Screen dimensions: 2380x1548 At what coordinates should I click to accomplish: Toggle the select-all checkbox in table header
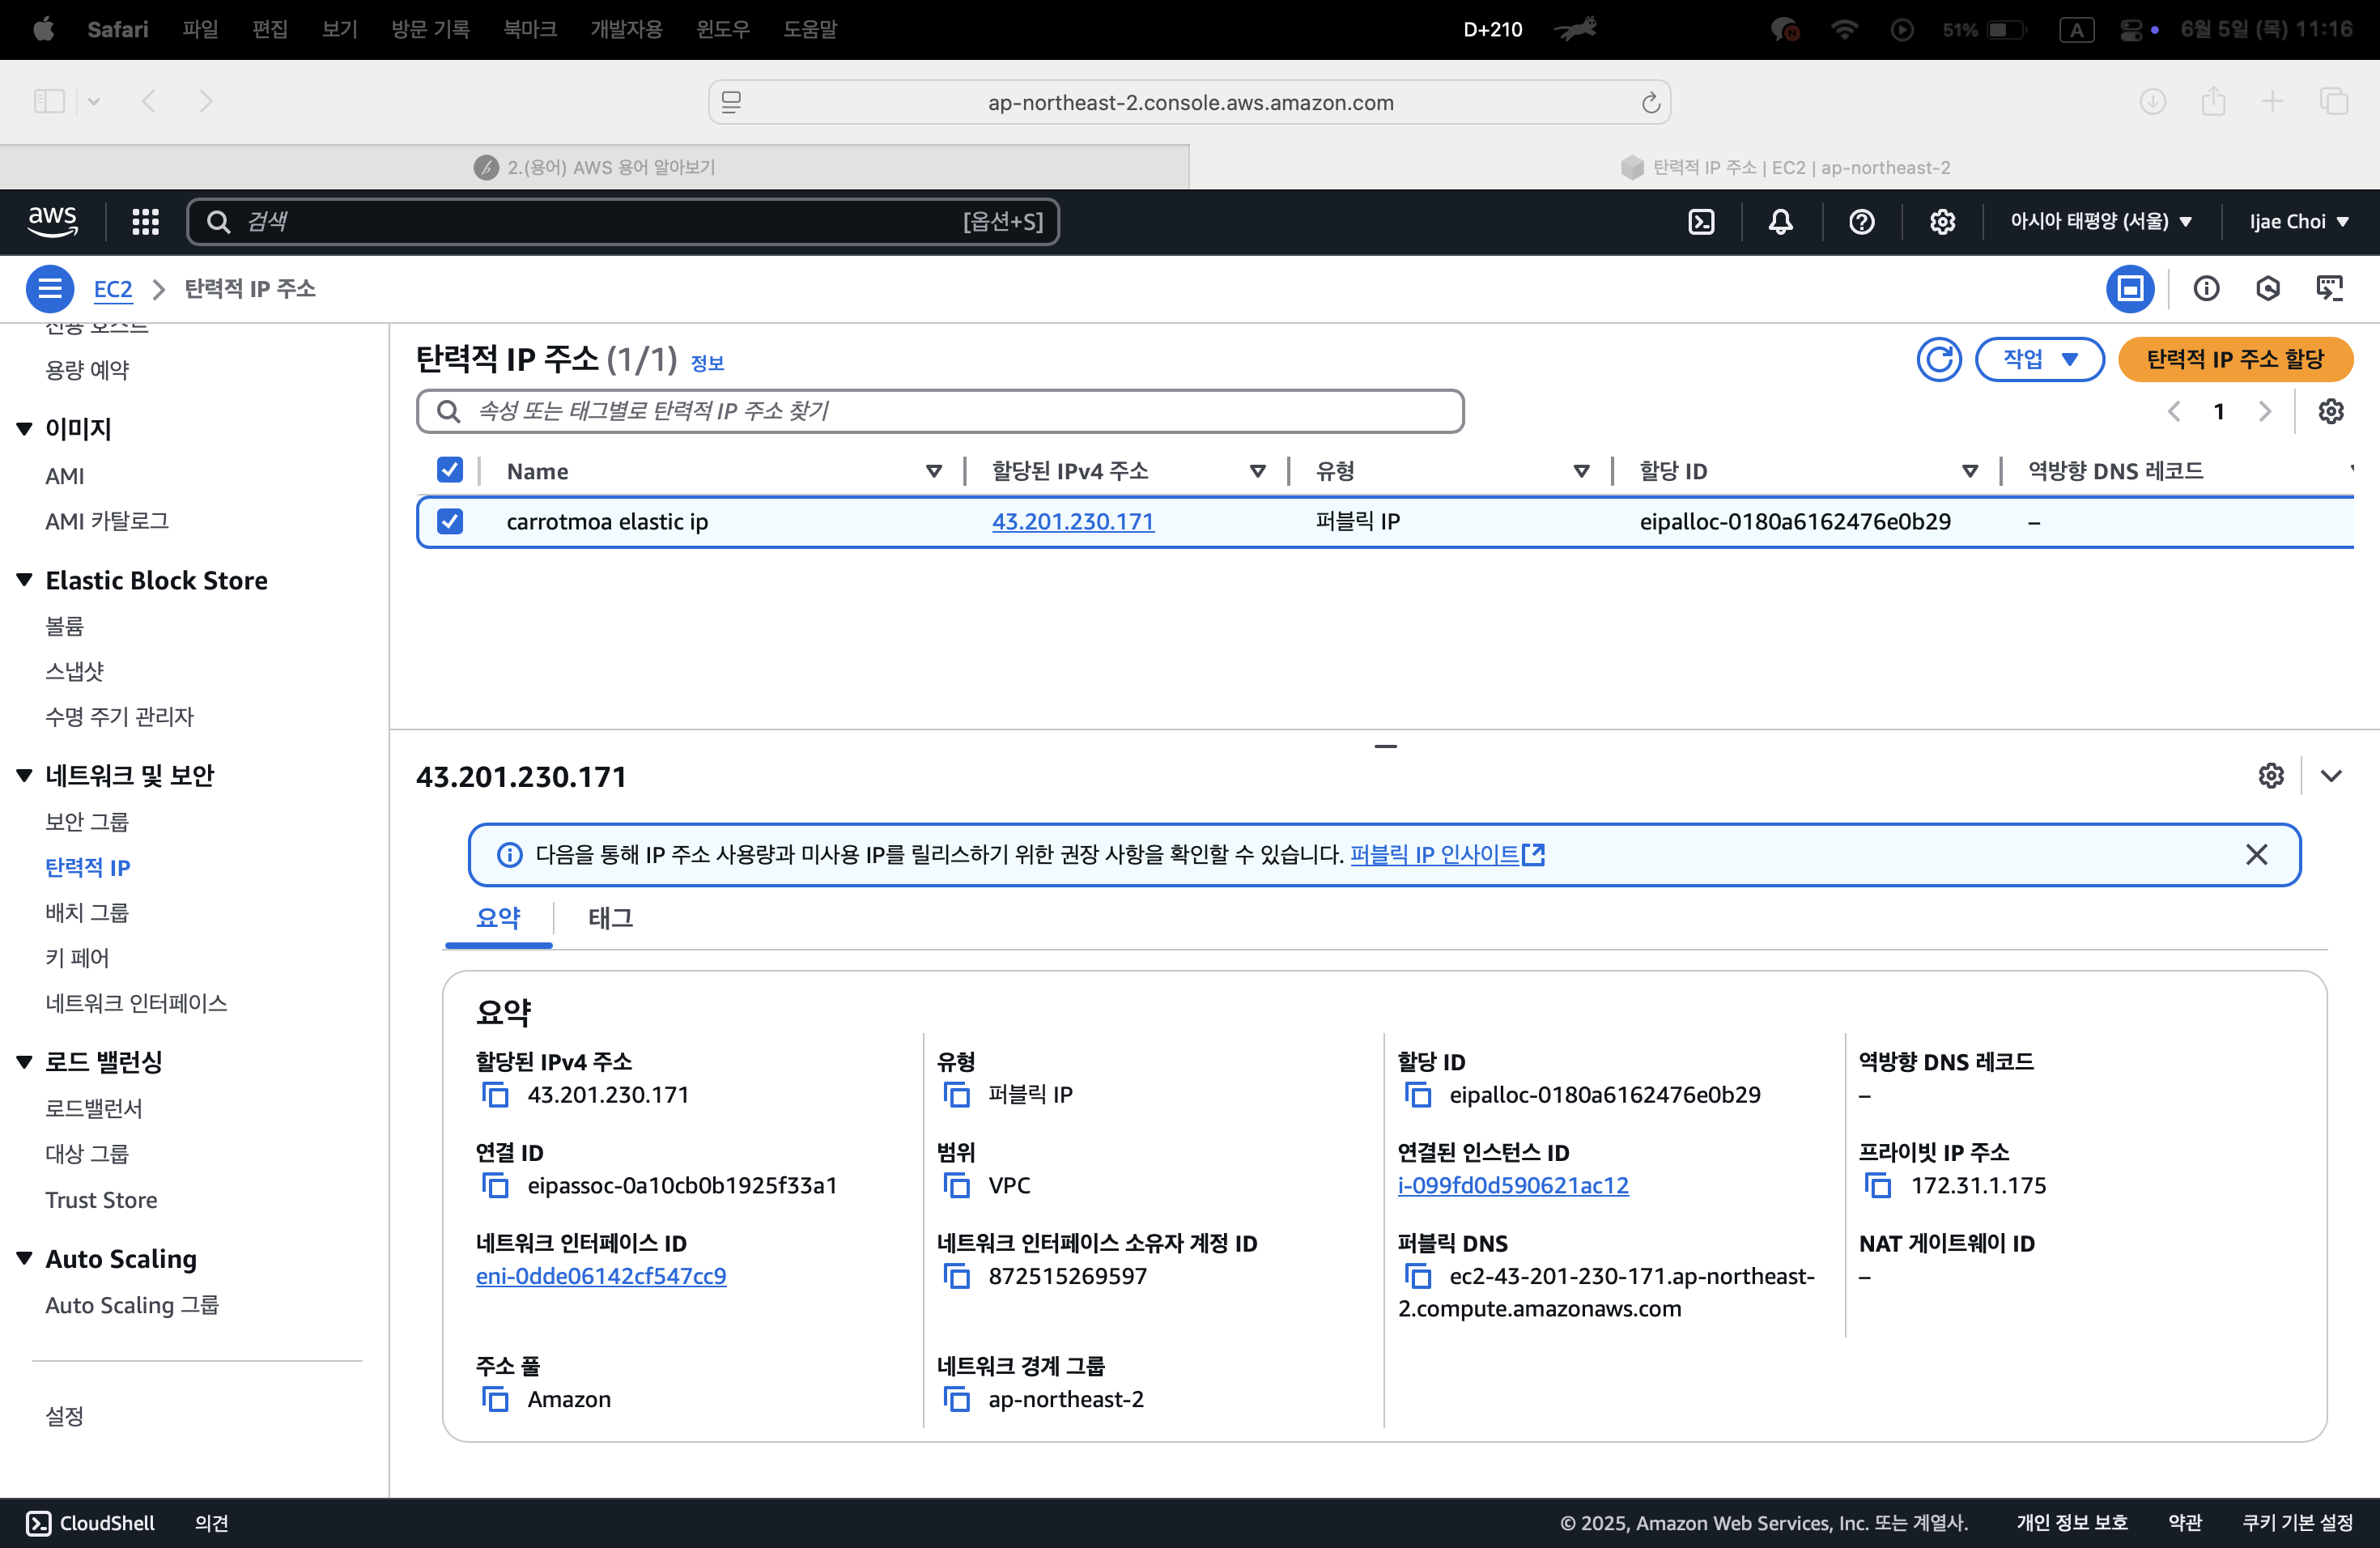(450, 470)
